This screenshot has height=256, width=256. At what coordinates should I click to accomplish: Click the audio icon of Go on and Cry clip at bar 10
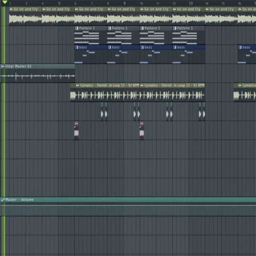point(142,9)
